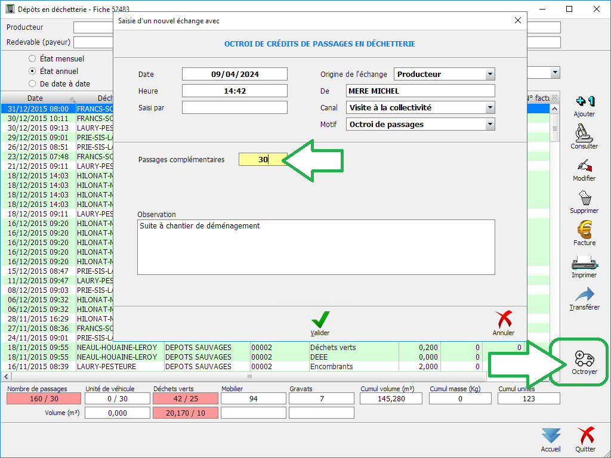Click the Ajouter icon in the sidebar
Screen dimensions: 611x458
(x=584, y=103)
